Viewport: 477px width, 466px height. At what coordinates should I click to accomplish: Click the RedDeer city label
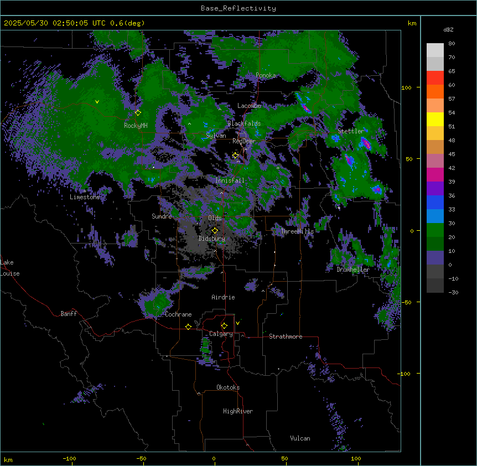pos(244,141)
